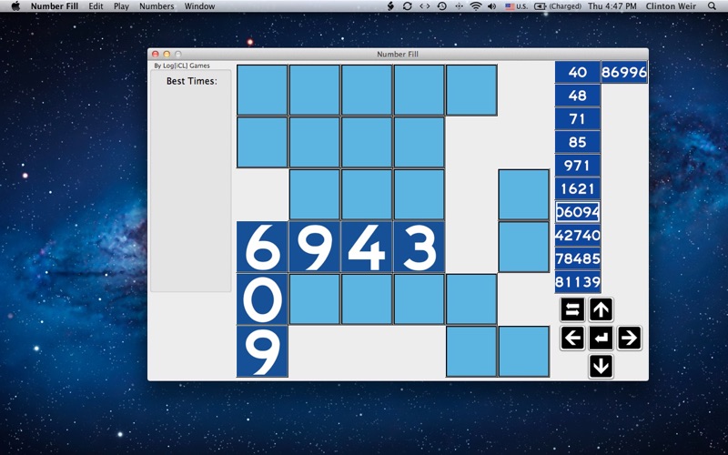
Task: Open the Numbers menu
Action: [x=157, y=6]
